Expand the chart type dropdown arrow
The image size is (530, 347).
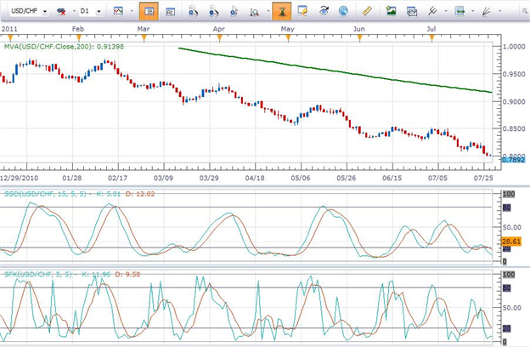click(x=132, y=11)
